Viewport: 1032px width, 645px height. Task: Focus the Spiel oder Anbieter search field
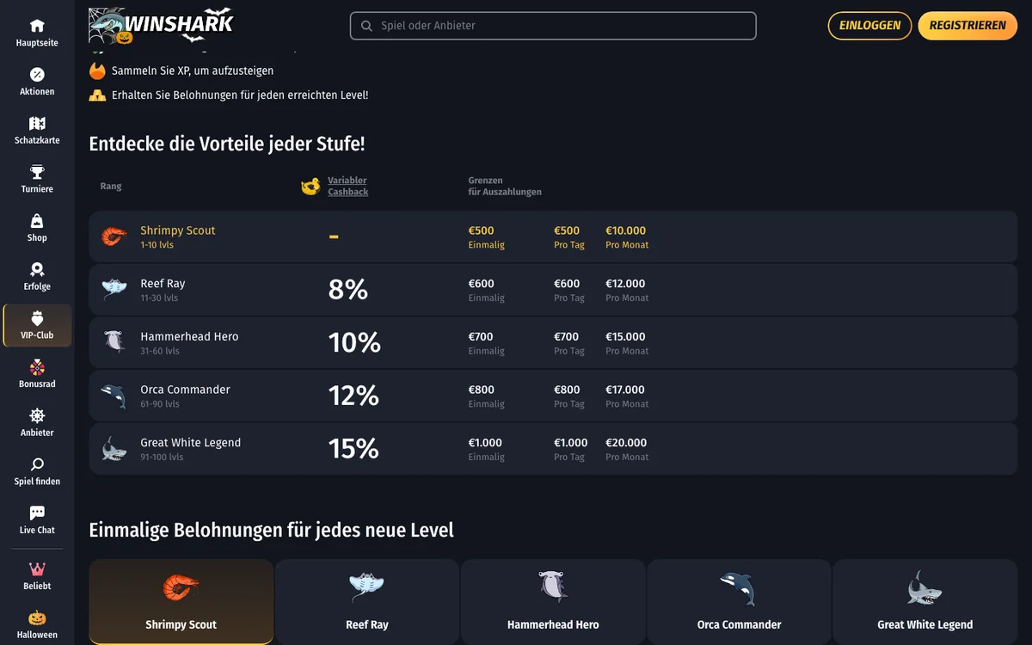pos(553,26)
